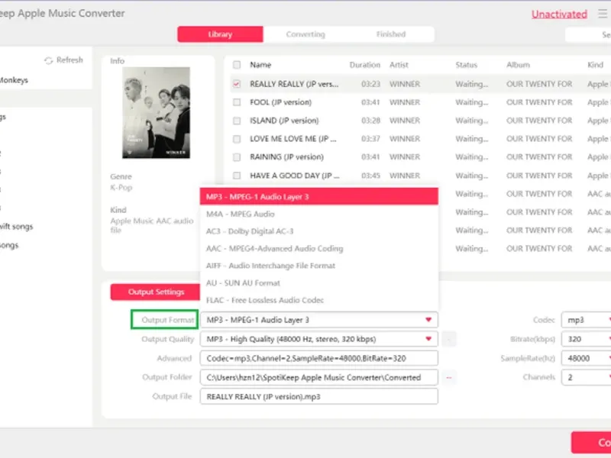The height and width of the screenshot is (458, 611).
Task: Open the Output Quality dropdown
Action: pyautogui.click(x=318, y=339)
